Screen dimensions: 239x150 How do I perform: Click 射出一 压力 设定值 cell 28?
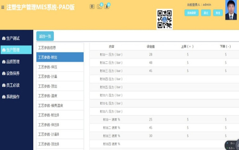(x=151, y=54)
